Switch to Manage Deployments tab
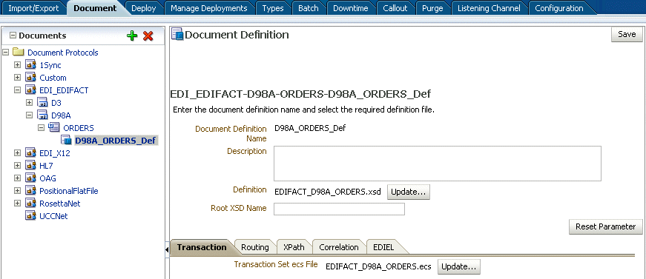This screenshot has height=279, width=646. (x=209, y=8)
